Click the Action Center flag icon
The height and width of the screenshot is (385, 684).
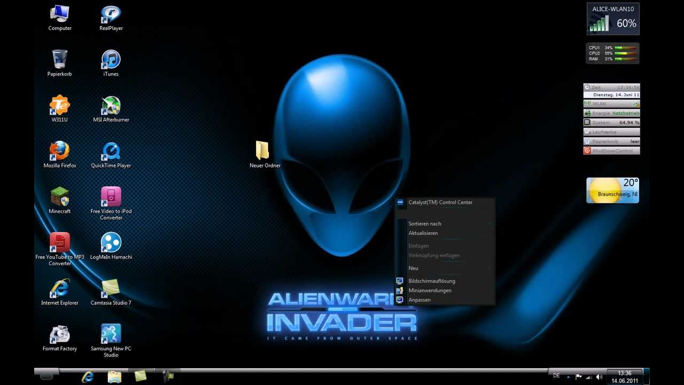pos(579,377)
